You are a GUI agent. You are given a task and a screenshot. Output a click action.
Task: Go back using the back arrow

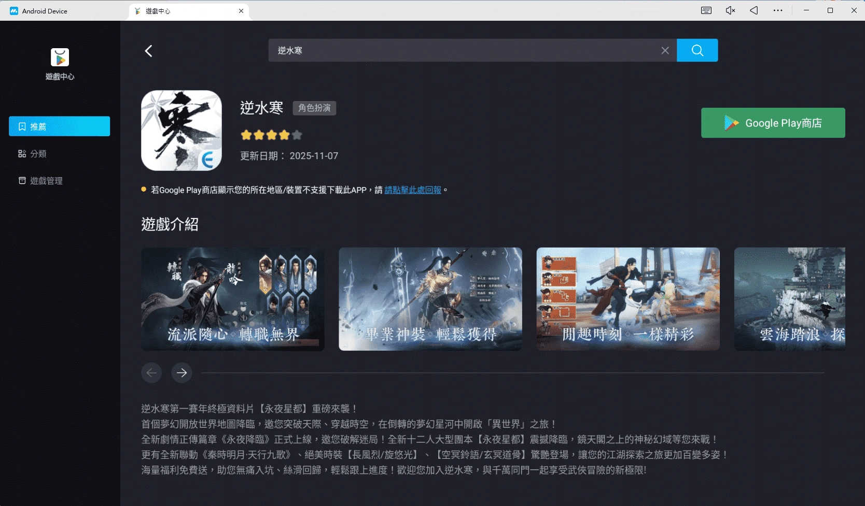point(149,50)
